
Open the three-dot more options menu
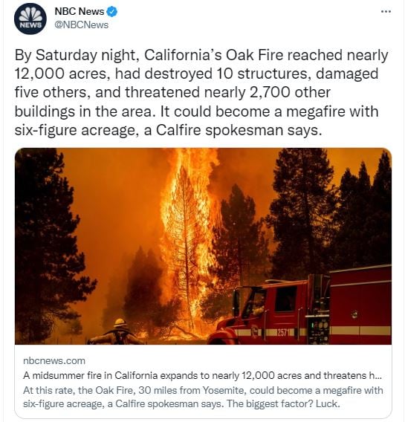386,12
